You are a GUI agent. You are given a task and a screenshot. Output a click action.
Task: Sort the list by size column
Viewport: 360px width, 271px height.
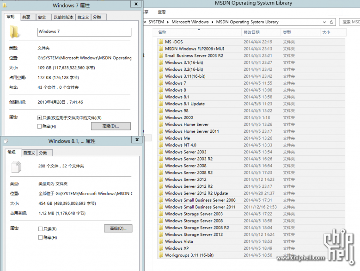point(333,32)
